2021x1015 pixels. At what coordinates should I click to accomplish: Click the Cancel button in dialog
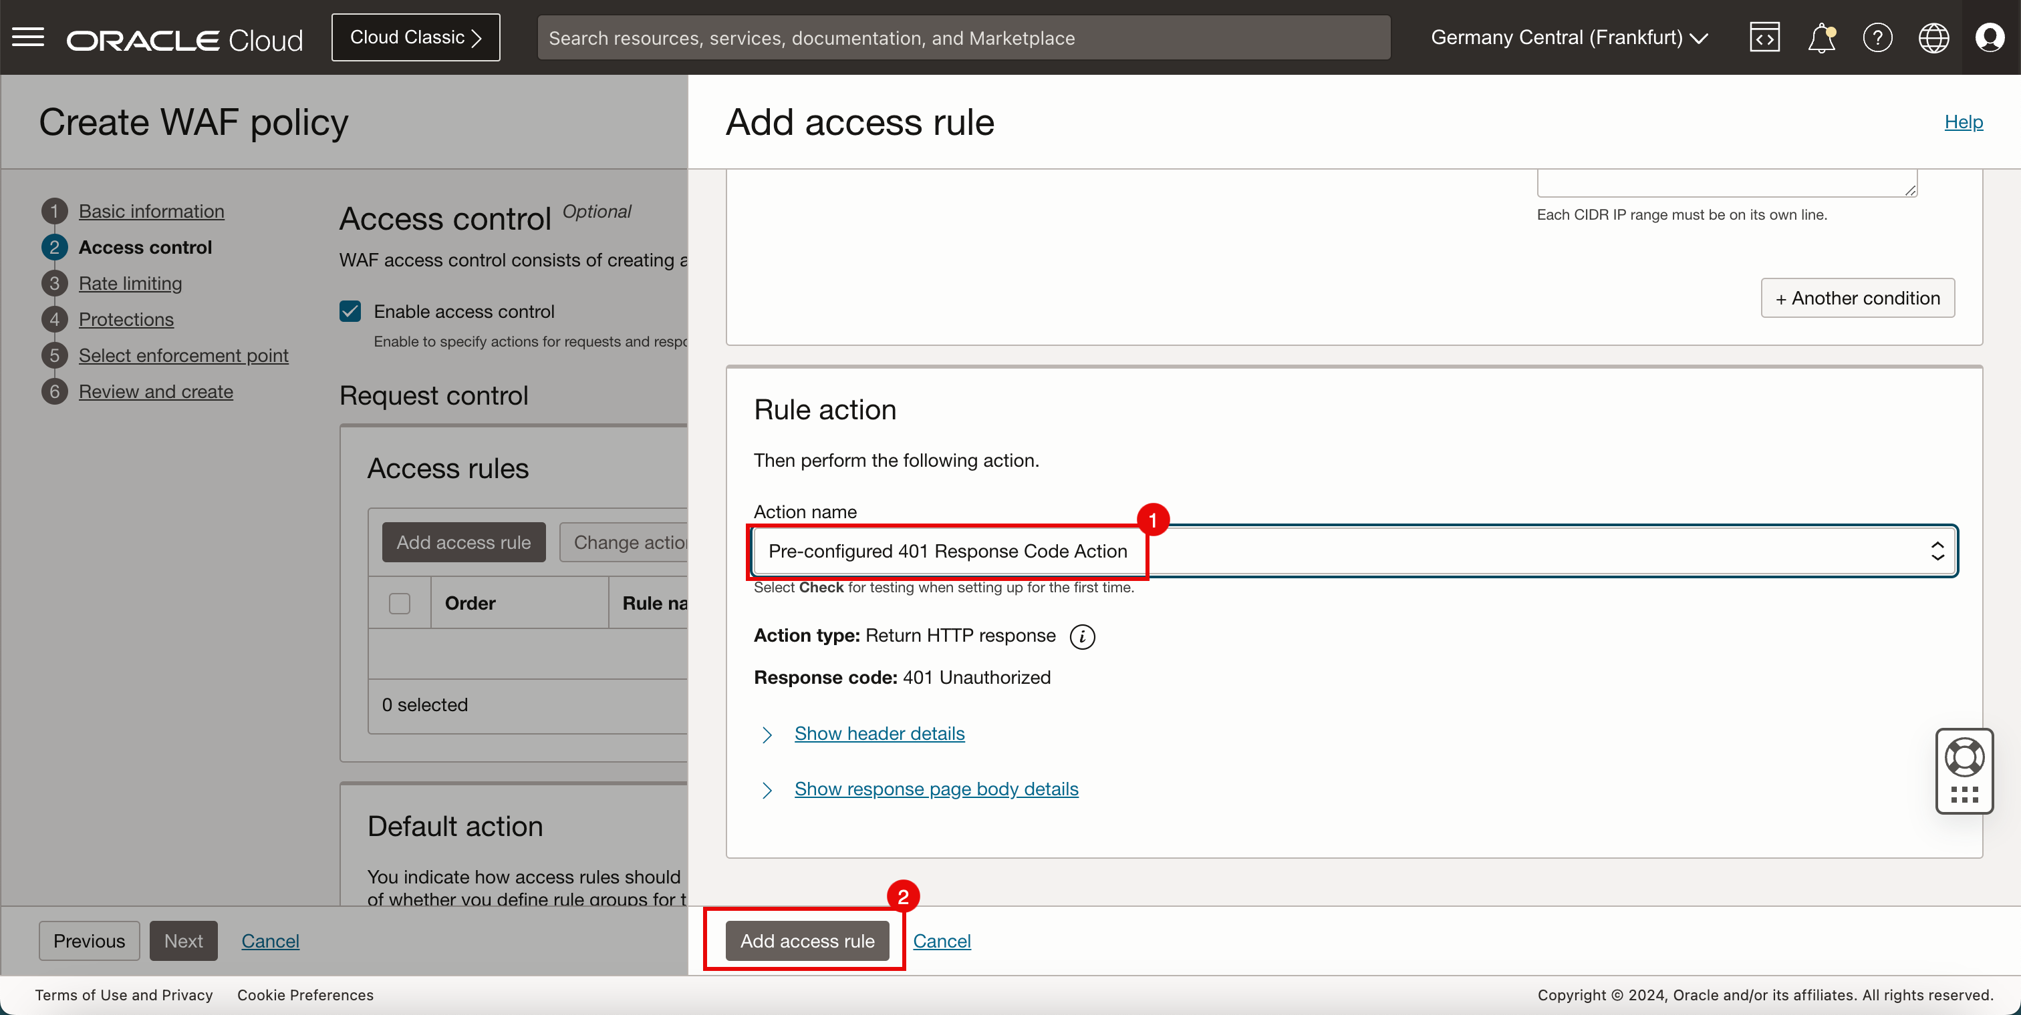point(942,940)
